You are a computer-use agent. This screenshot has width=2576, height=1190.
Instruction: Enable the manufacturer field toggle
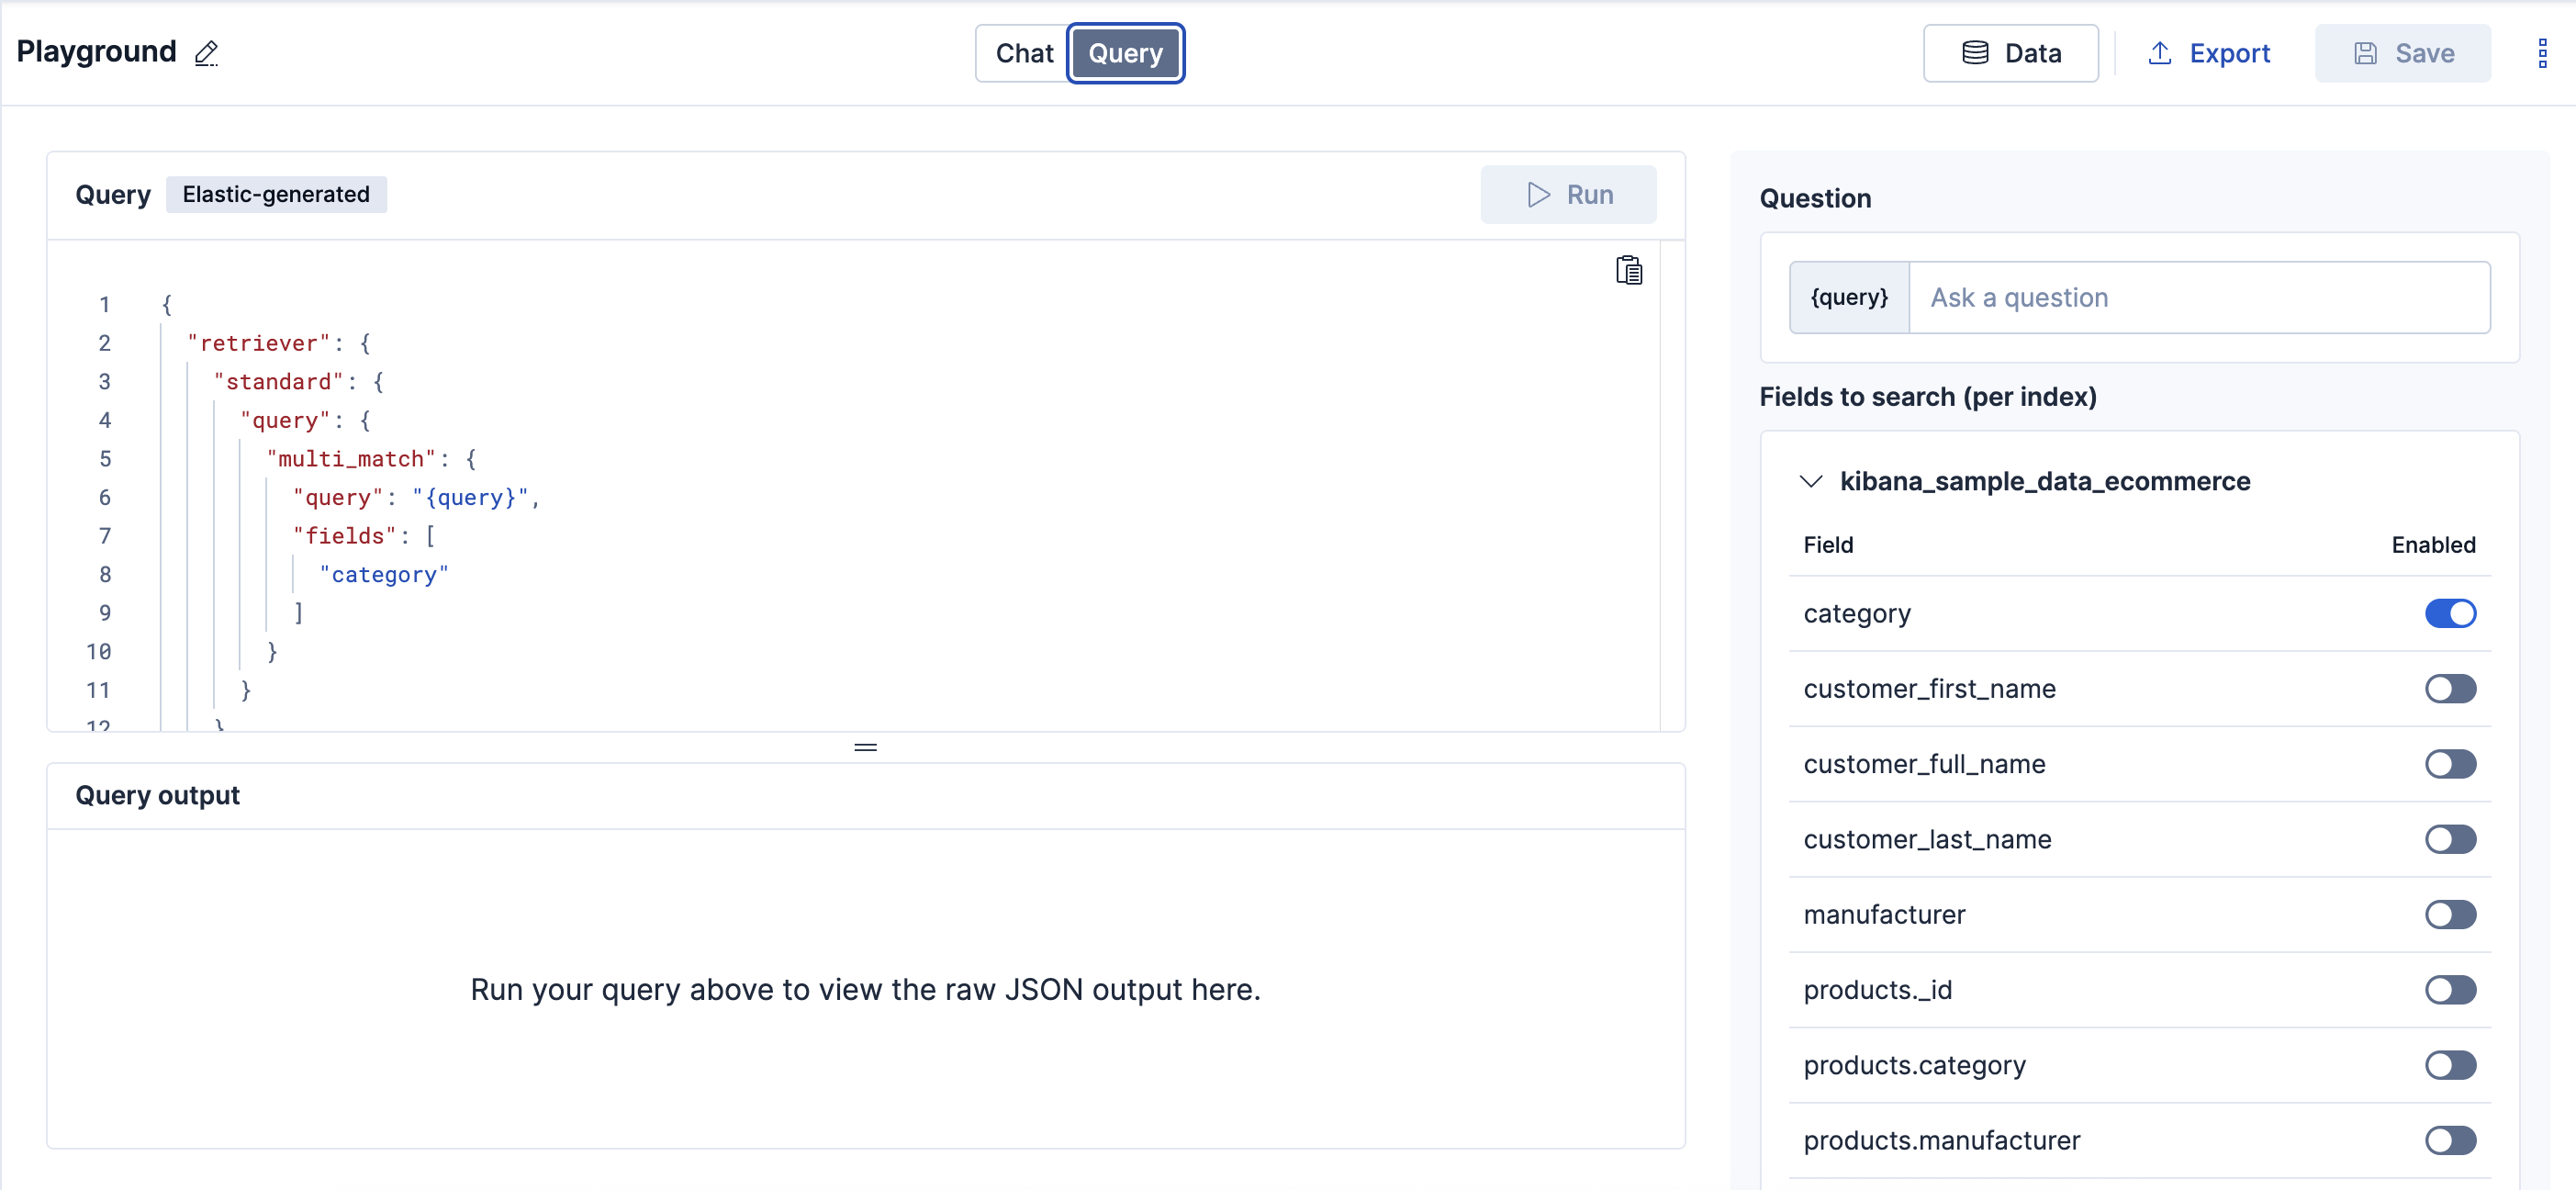click(x=2450, y=914)
